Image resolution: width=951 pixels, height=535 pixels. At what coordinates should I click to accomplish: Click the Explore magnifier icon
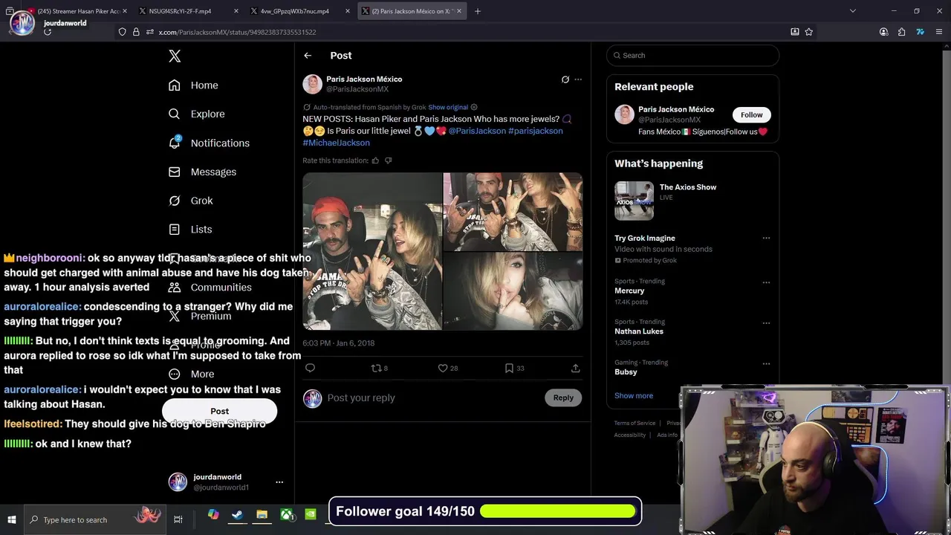coord(175,114)
